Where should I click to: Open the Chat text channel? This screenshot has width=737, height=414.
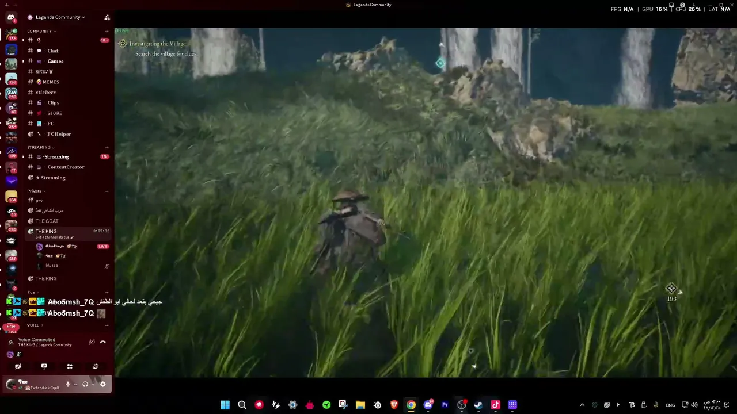[x=68, y=51]
